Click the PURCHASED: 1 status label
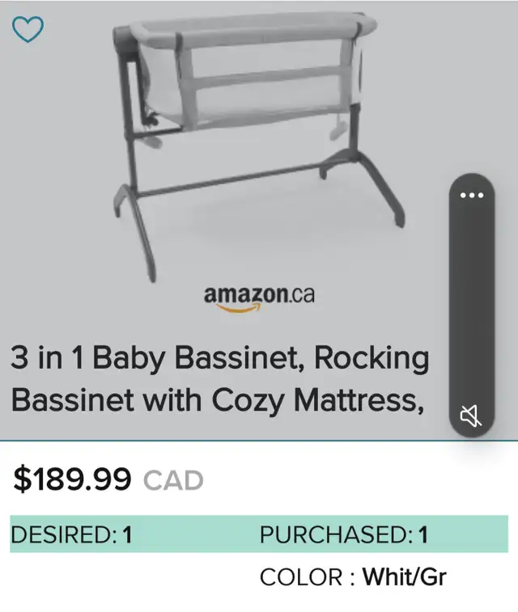This screenshot has width=518, height=612. tap(344, 534)
